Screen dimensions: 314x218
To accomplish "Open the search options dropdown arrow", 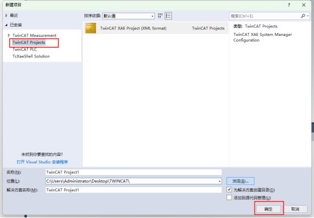I will pyautogui.click(x=308, y=16).
